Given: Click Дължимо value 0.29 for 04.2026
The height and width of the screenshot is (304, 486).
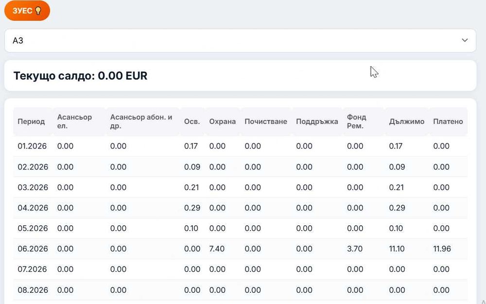Looking at the screenshot, I should coord(397,208).
